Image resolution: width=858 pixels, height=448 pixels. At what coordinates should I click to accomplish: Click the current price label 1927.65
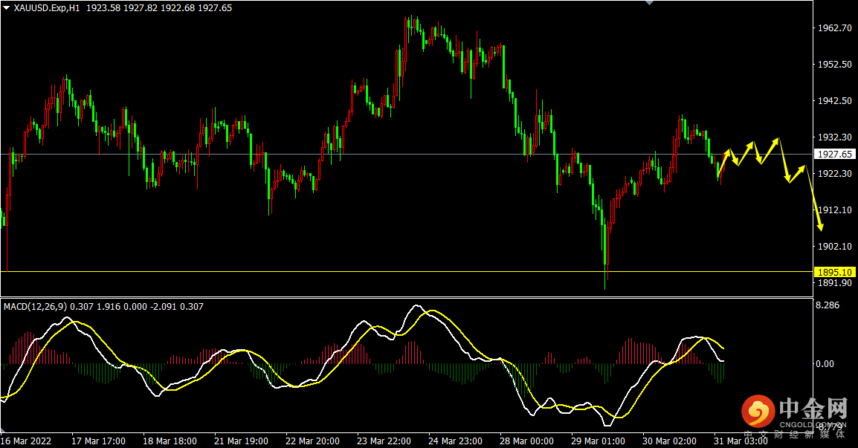[834, 155]
